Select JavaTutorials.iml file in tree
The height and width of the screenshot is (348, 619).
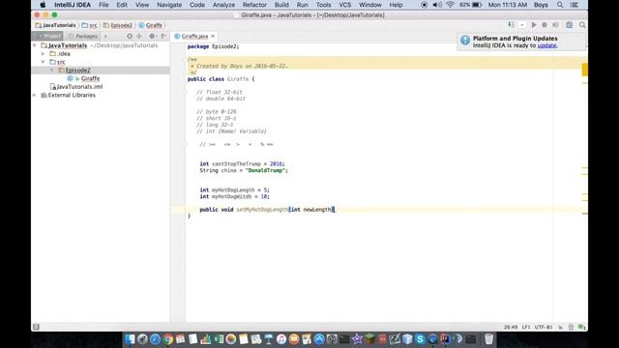click(x=76, y=86)
